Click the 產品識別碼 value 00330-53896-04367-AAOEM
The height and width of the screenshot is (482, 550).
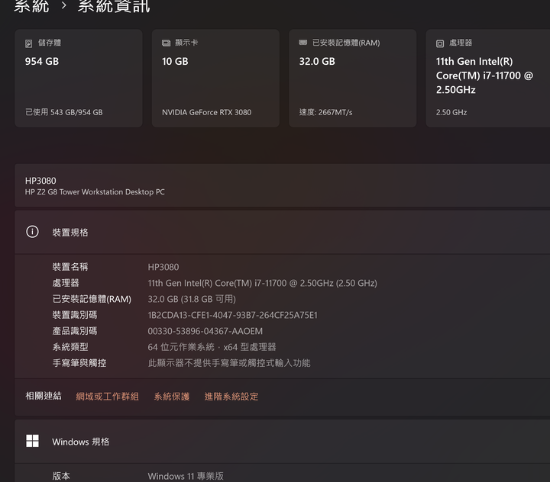coord(205,331)
